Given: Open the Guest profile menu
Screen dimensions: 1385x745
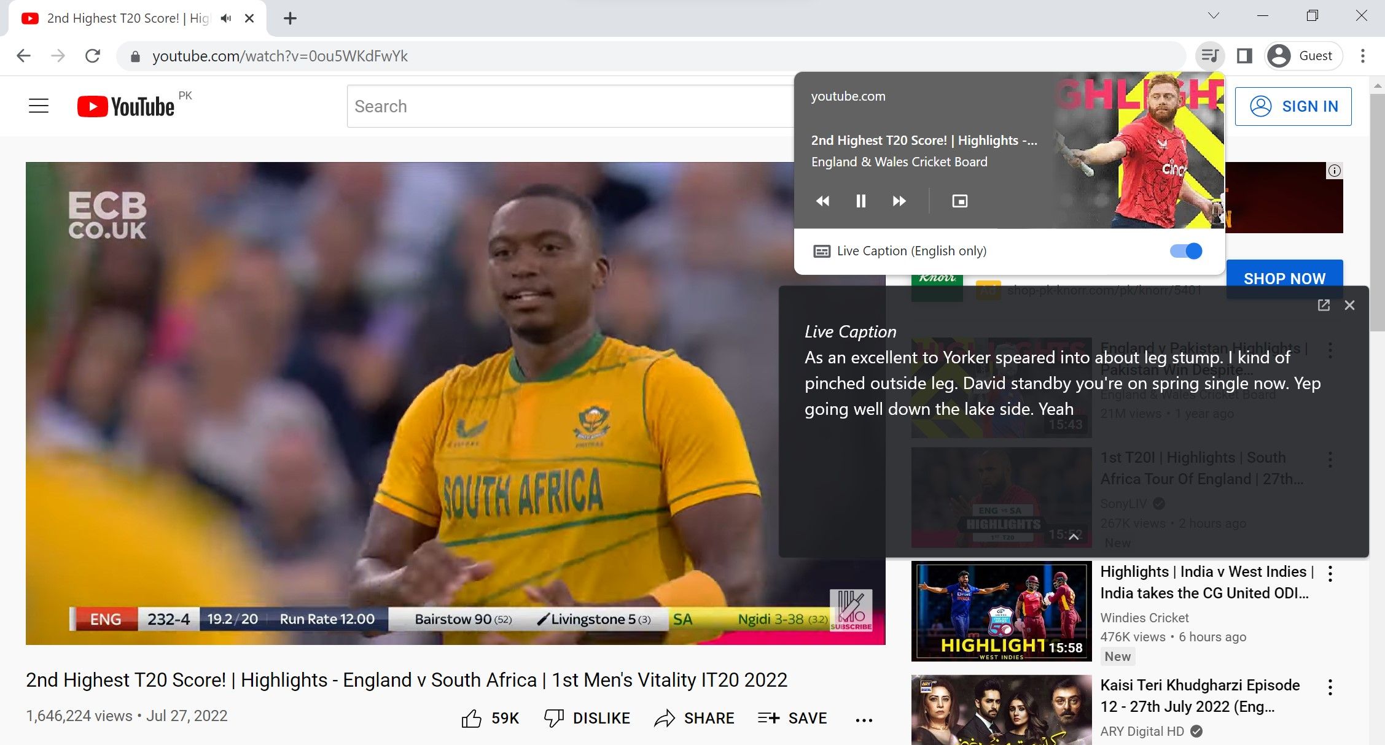Looking at the screenshot, I should click(1303, 56).
